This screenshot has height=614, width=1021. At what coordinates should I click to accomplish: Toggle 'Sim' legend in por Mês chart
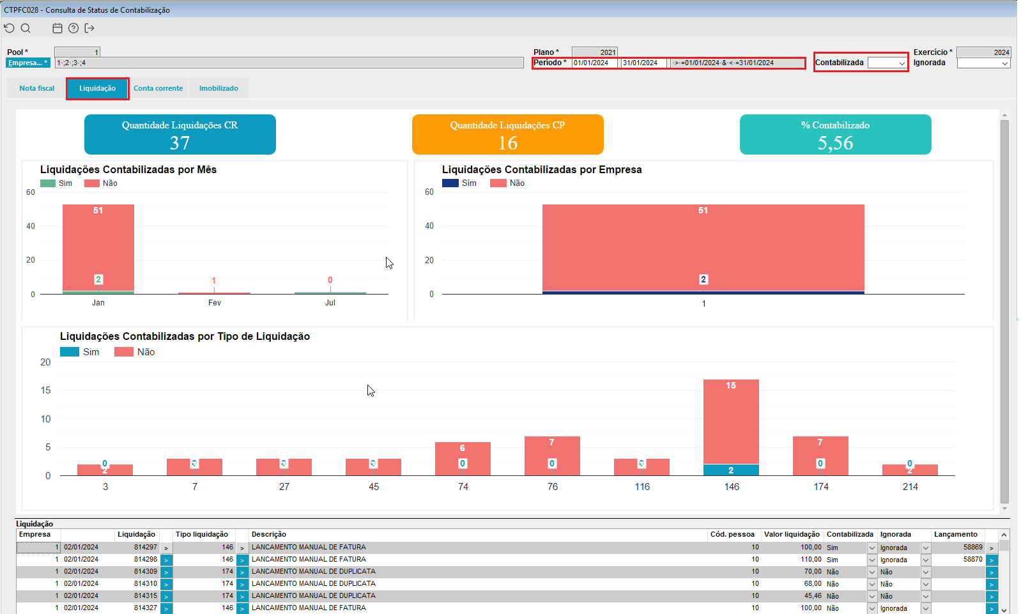56,183
